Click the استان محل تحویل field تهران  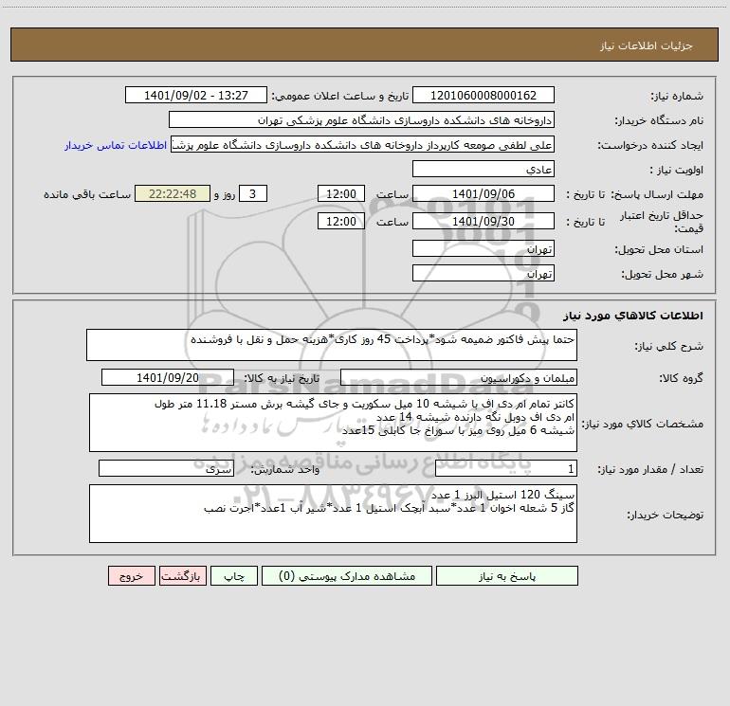coord(484,248)
